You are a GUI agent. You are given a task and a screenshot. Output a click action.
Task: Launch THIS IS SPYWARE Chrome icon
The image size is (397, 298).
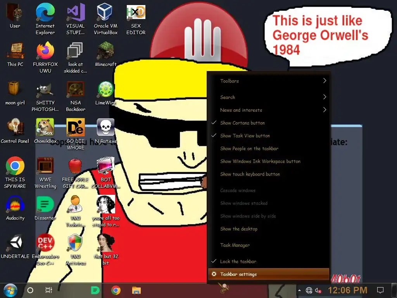tap(15, 173)
